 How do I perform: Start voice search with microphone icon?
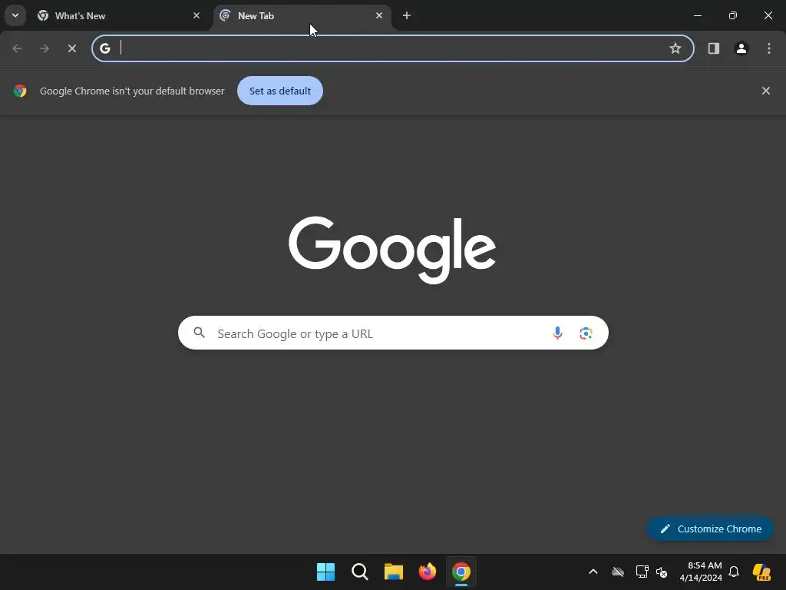(x=557, y=333)
